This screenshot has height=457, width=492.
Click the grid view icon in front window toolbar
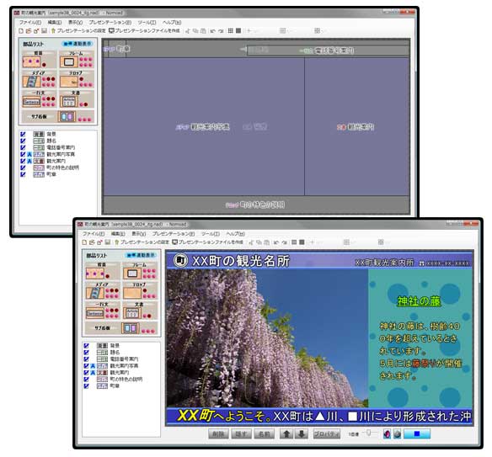click(x=294, y=242)
